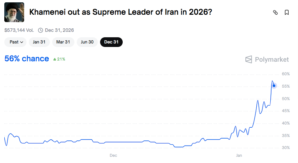Open the Khamenei market thumbnail image
Screen dimensions: 298x163
point(14,12)
